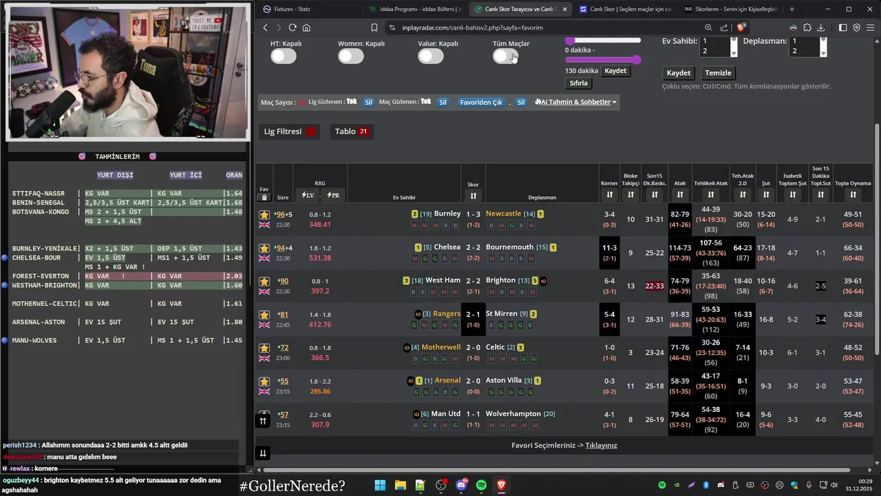Open File Explorer from the taskbar
Image resolution: width=881 pixels, height=496 pixels.
click(x=401, y=485)
